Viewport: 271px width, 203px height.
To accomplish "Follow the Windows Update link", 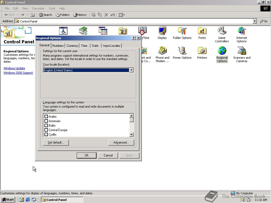I will coord(14,68).
